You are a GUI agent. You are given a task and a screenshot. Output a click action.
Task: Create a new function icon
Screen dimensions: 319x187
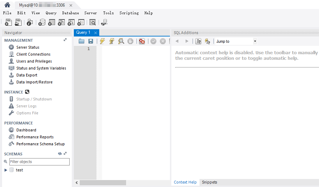[81, 22]
